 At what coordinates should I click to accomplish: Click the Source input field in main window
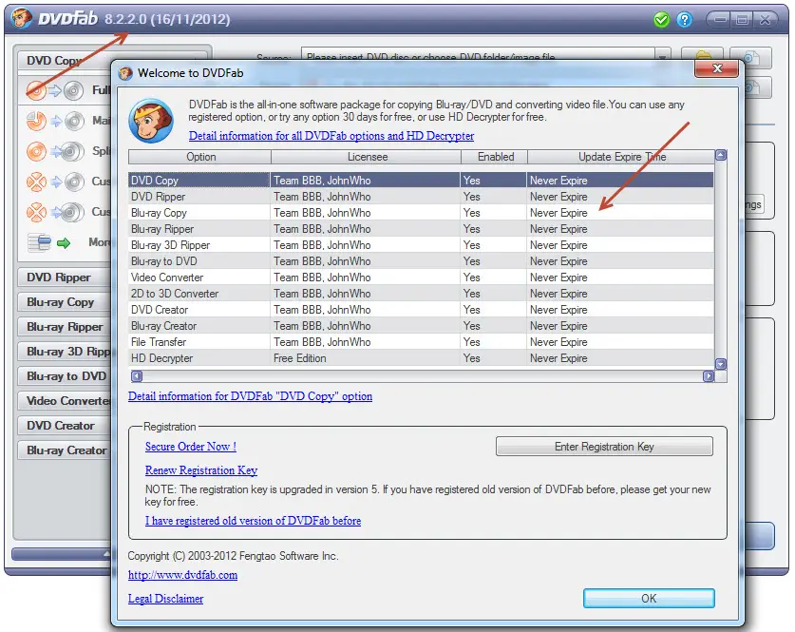coord(478,56)
